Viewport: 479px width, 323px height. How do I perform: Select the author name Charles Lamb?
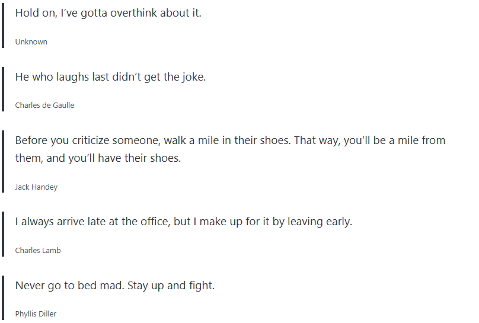pos(38,251)
